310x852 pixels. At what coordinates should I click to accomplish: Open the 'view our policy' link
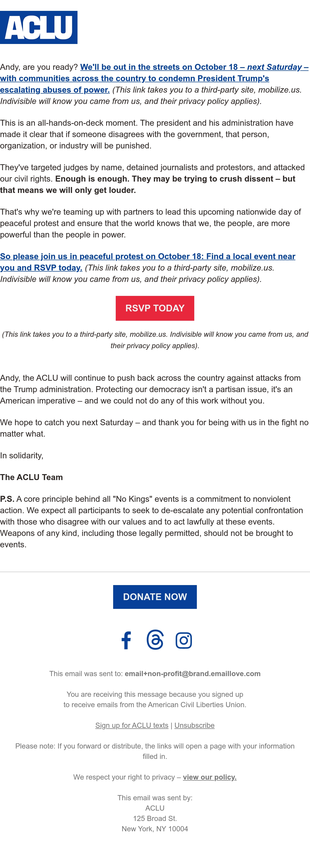[210, 777]
